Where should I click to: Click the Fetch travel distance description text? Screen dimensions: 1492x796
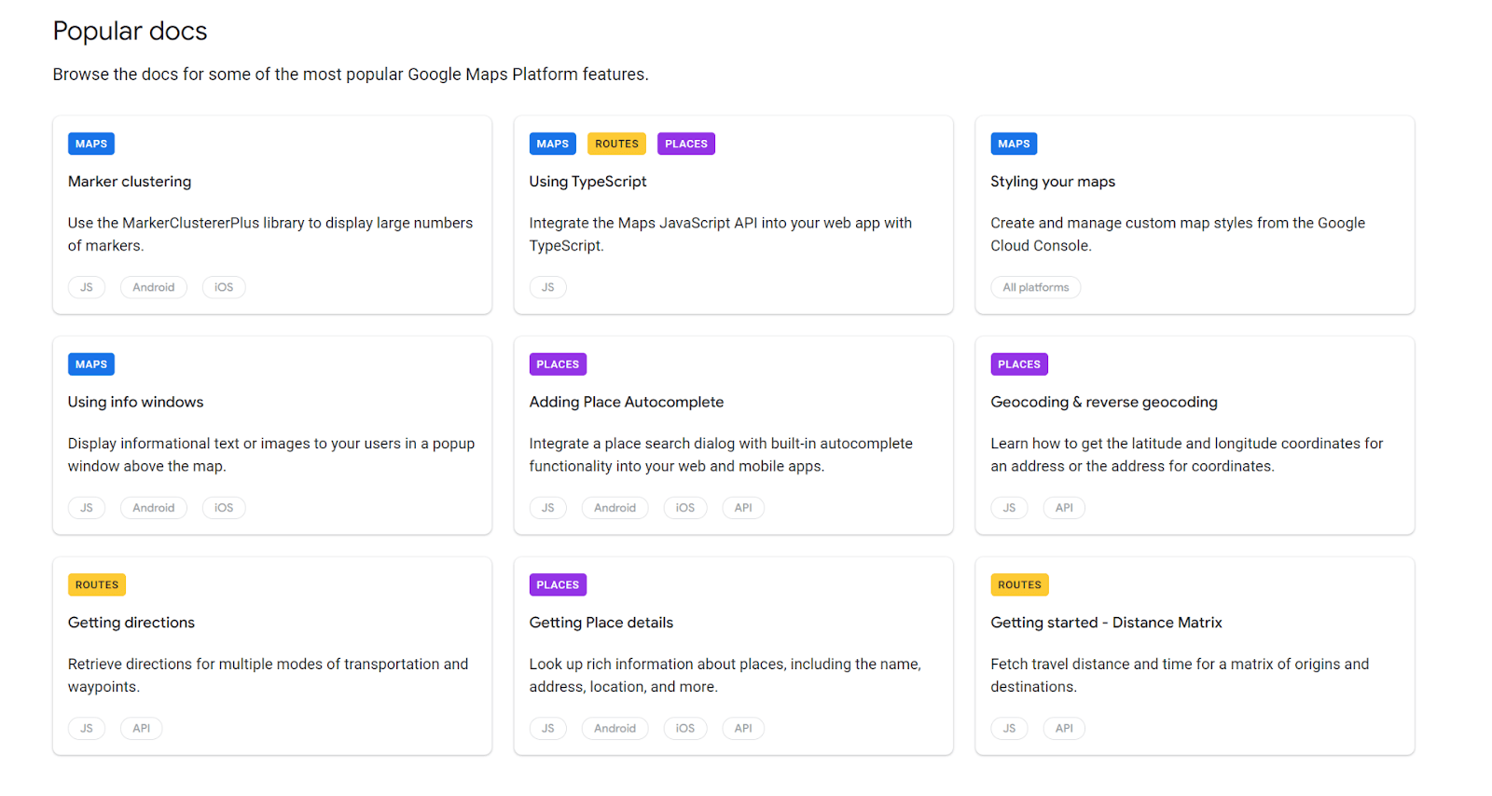pyautogui.click(x=1180, y=675)
